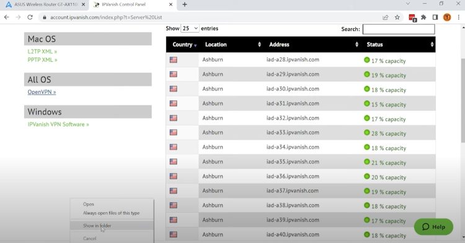Click green status dot for iad-a36
This screenshot has width=465, height=243.
(367, 176)
